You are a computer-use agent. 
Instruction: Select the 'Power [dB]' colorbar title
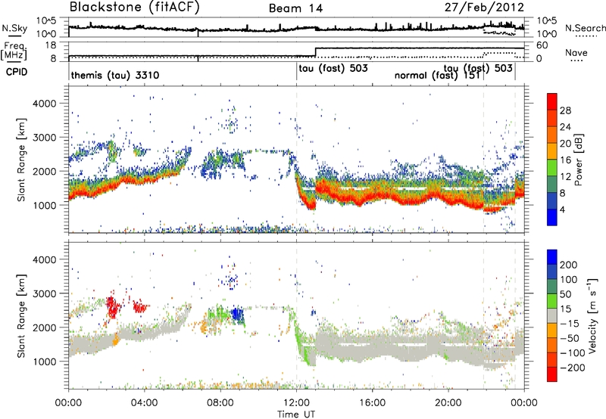(x=579, y=160)
